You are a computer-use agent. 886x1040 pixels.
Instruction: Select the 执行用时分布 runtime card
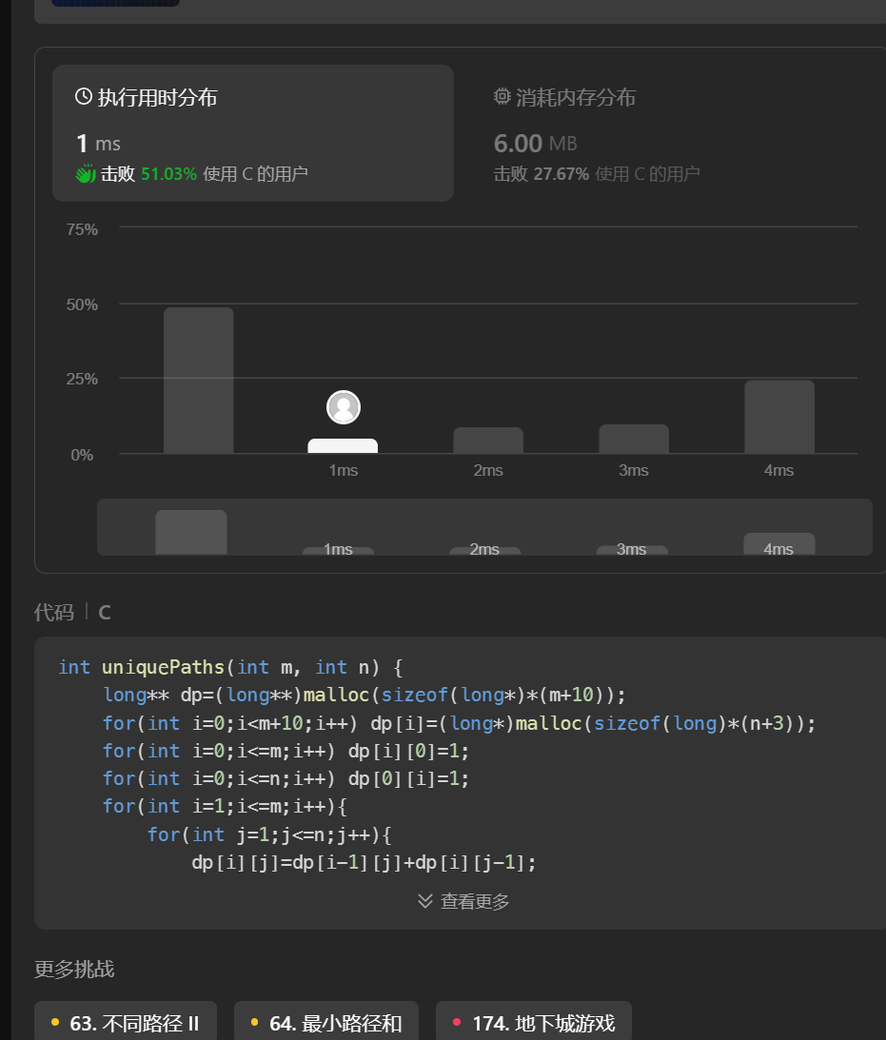click(252, 133)
